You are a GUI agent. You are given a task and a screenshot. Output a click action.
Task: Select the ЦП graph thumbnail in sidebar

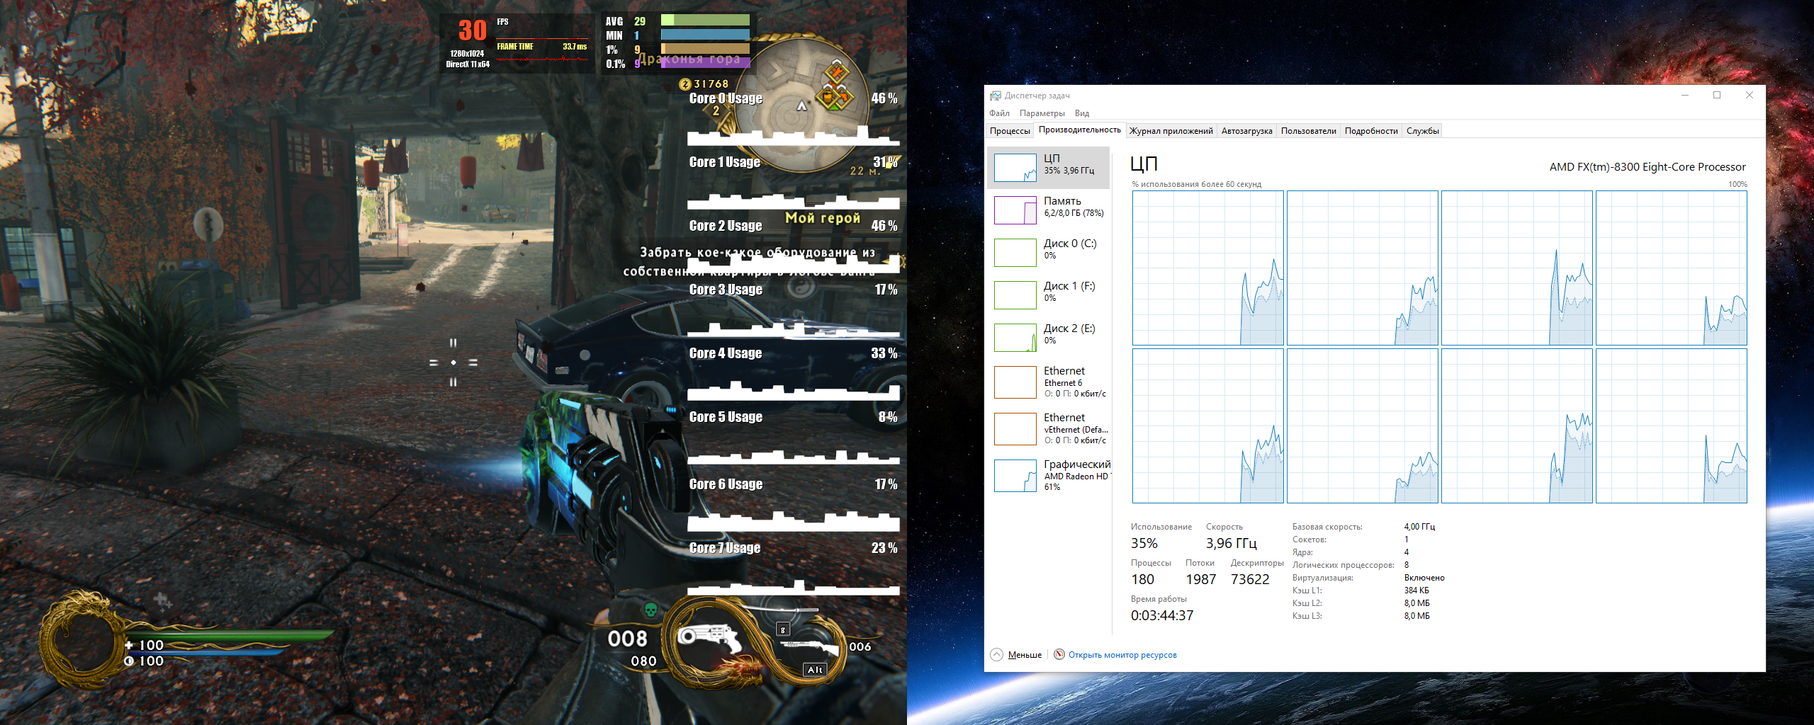tap(1015, 168)
